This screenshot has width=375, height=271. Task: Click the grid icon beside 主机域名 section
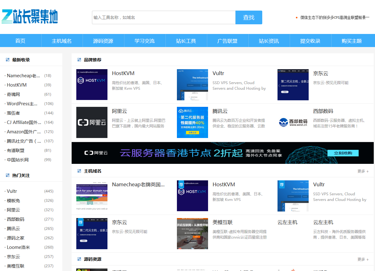pyautogui.click(x=79, y=171)
